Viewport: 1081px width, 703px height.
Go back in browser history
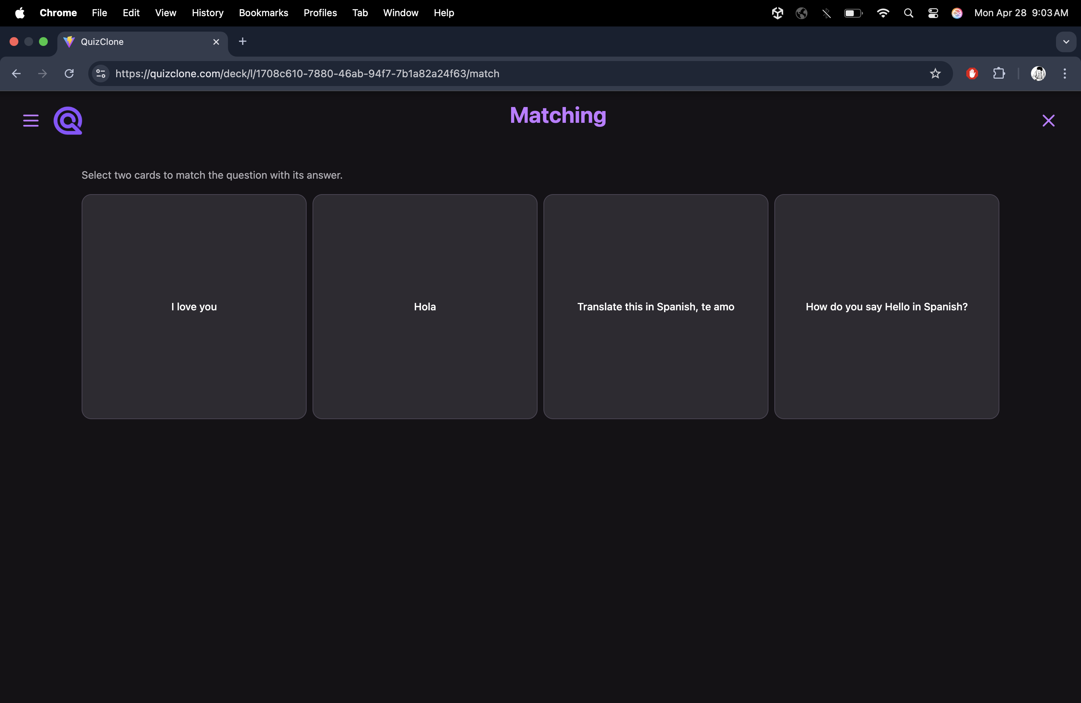[x=16, y=74]
